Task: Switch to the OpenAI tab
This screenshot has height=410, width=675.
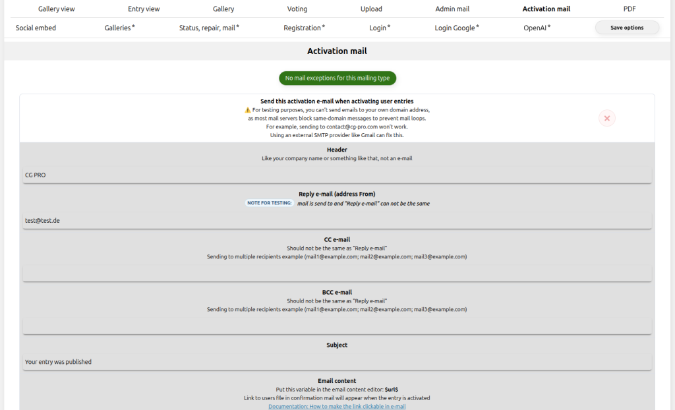Action: 537,28
